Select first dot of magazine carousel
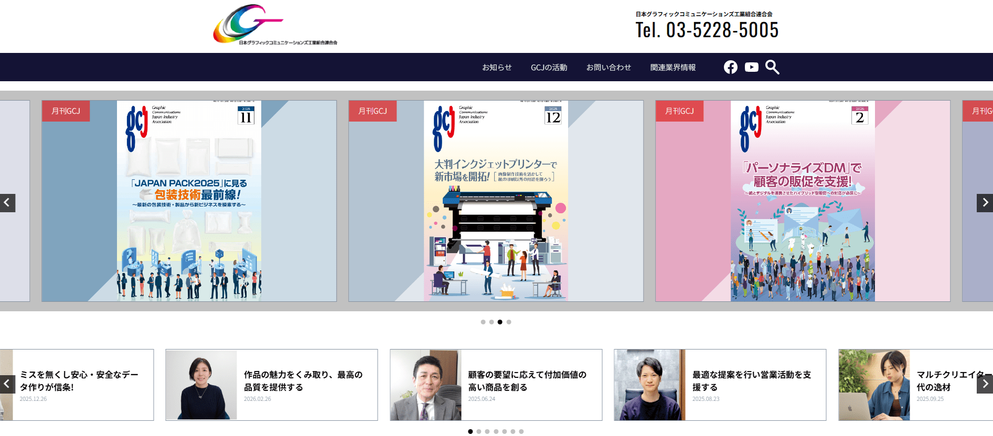Image resolution: width=993 pixels, height=436 pixels. pyautogui.click(x=483, y=322)
